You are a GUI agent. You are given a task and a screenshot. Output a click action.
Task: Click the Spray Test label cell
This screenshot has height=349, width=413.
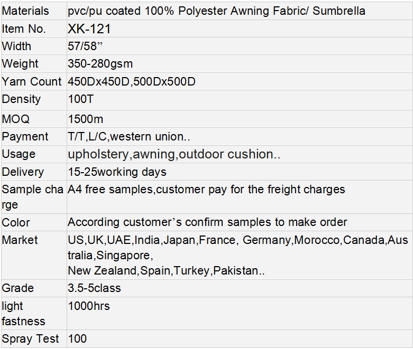[31, 339]
